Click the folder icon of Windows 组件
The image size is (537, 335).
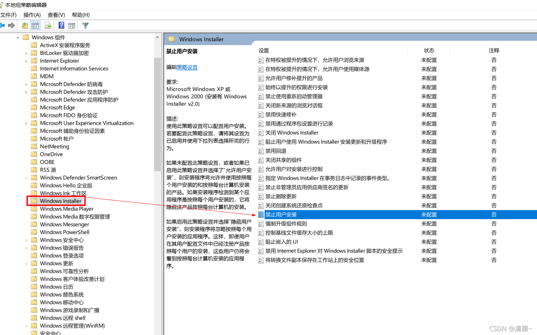[26, 37]
